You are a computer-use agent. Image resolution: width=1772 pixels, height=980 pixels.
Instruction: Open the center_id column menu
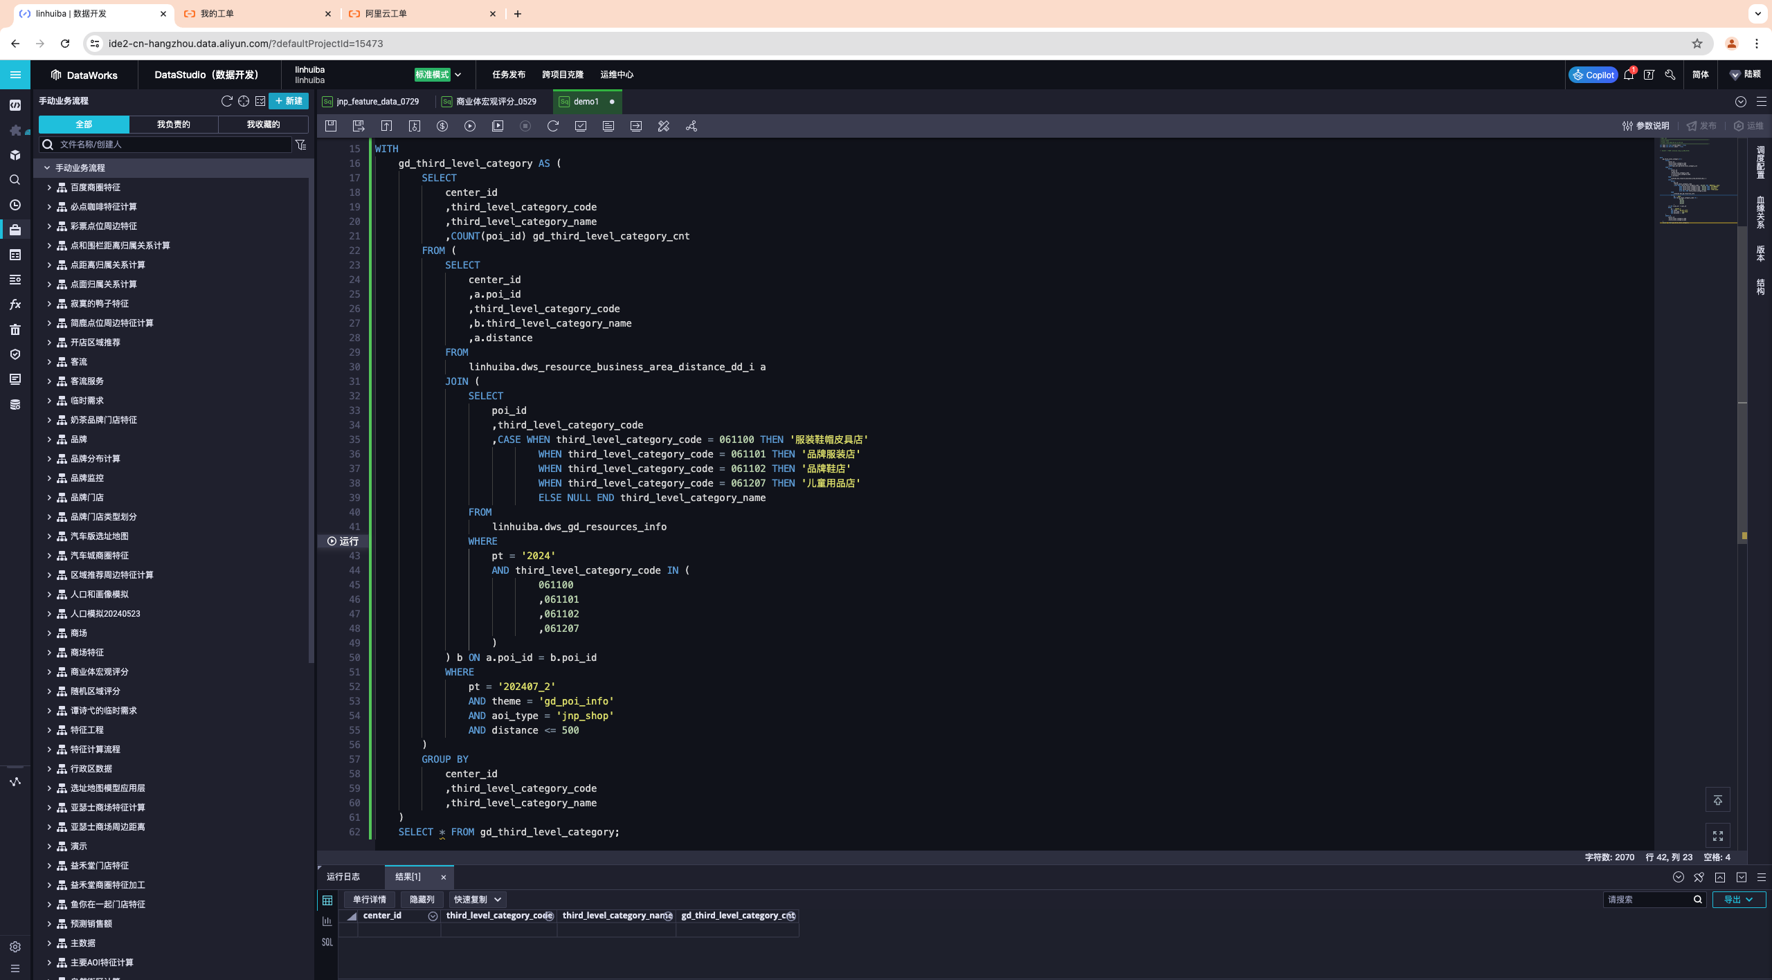(433, 916)
